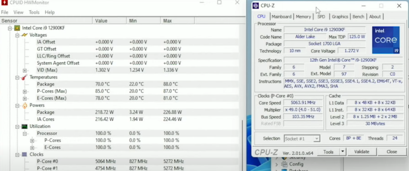
Task: Expand the P-Cores utilization row
Action: click(x=32, y=141)
